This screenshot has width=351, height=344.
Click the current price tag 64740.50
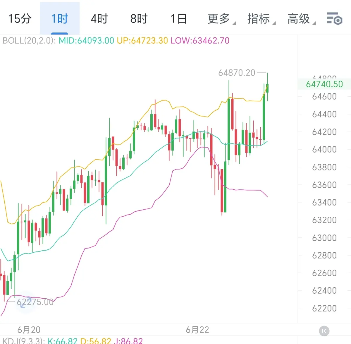coord(324,84)
